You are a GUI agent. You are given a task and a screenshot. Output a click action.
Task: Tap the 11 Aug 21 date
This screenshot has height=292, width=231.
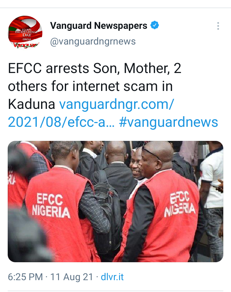coord(72,277)
